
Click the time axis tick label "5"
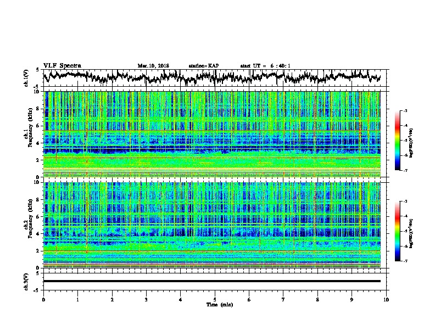215,300
